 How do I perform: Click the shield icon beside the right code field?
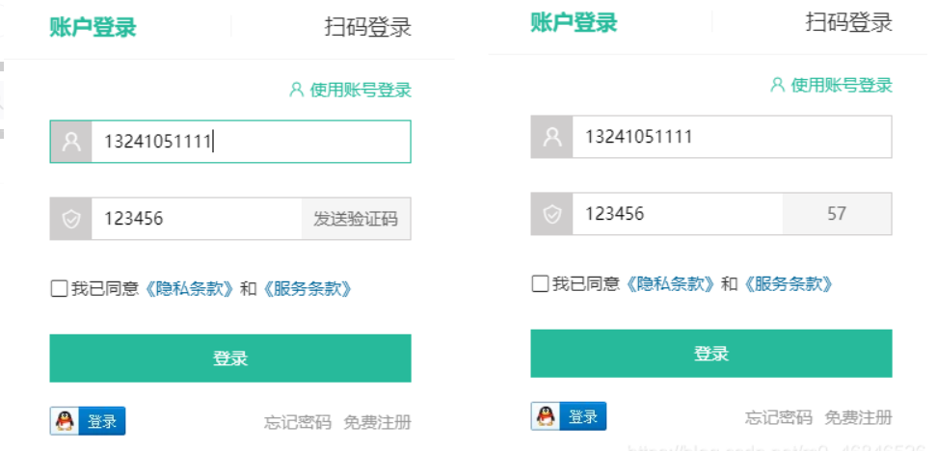point(552,214)
